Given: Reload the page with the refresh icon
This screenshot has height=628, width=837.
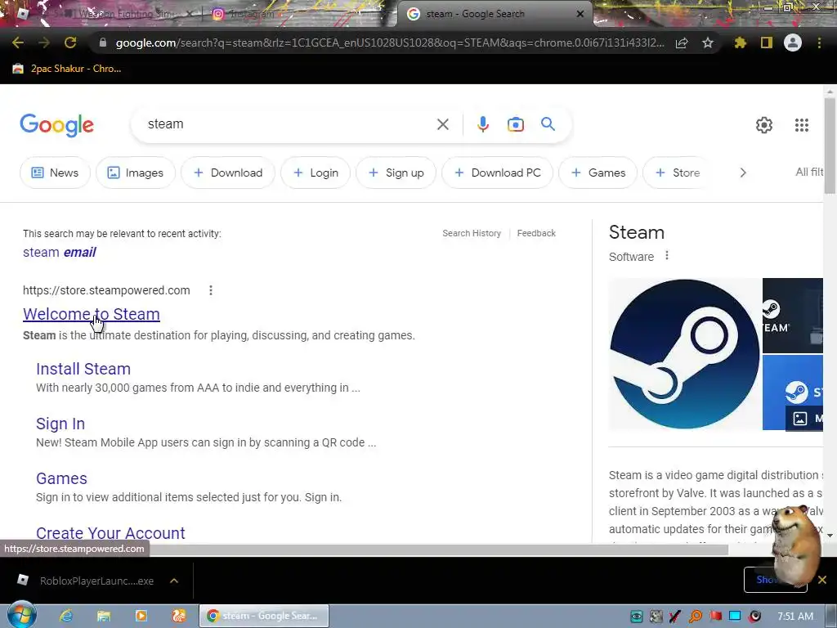Looking at the screenshot, I should point(70,43).
